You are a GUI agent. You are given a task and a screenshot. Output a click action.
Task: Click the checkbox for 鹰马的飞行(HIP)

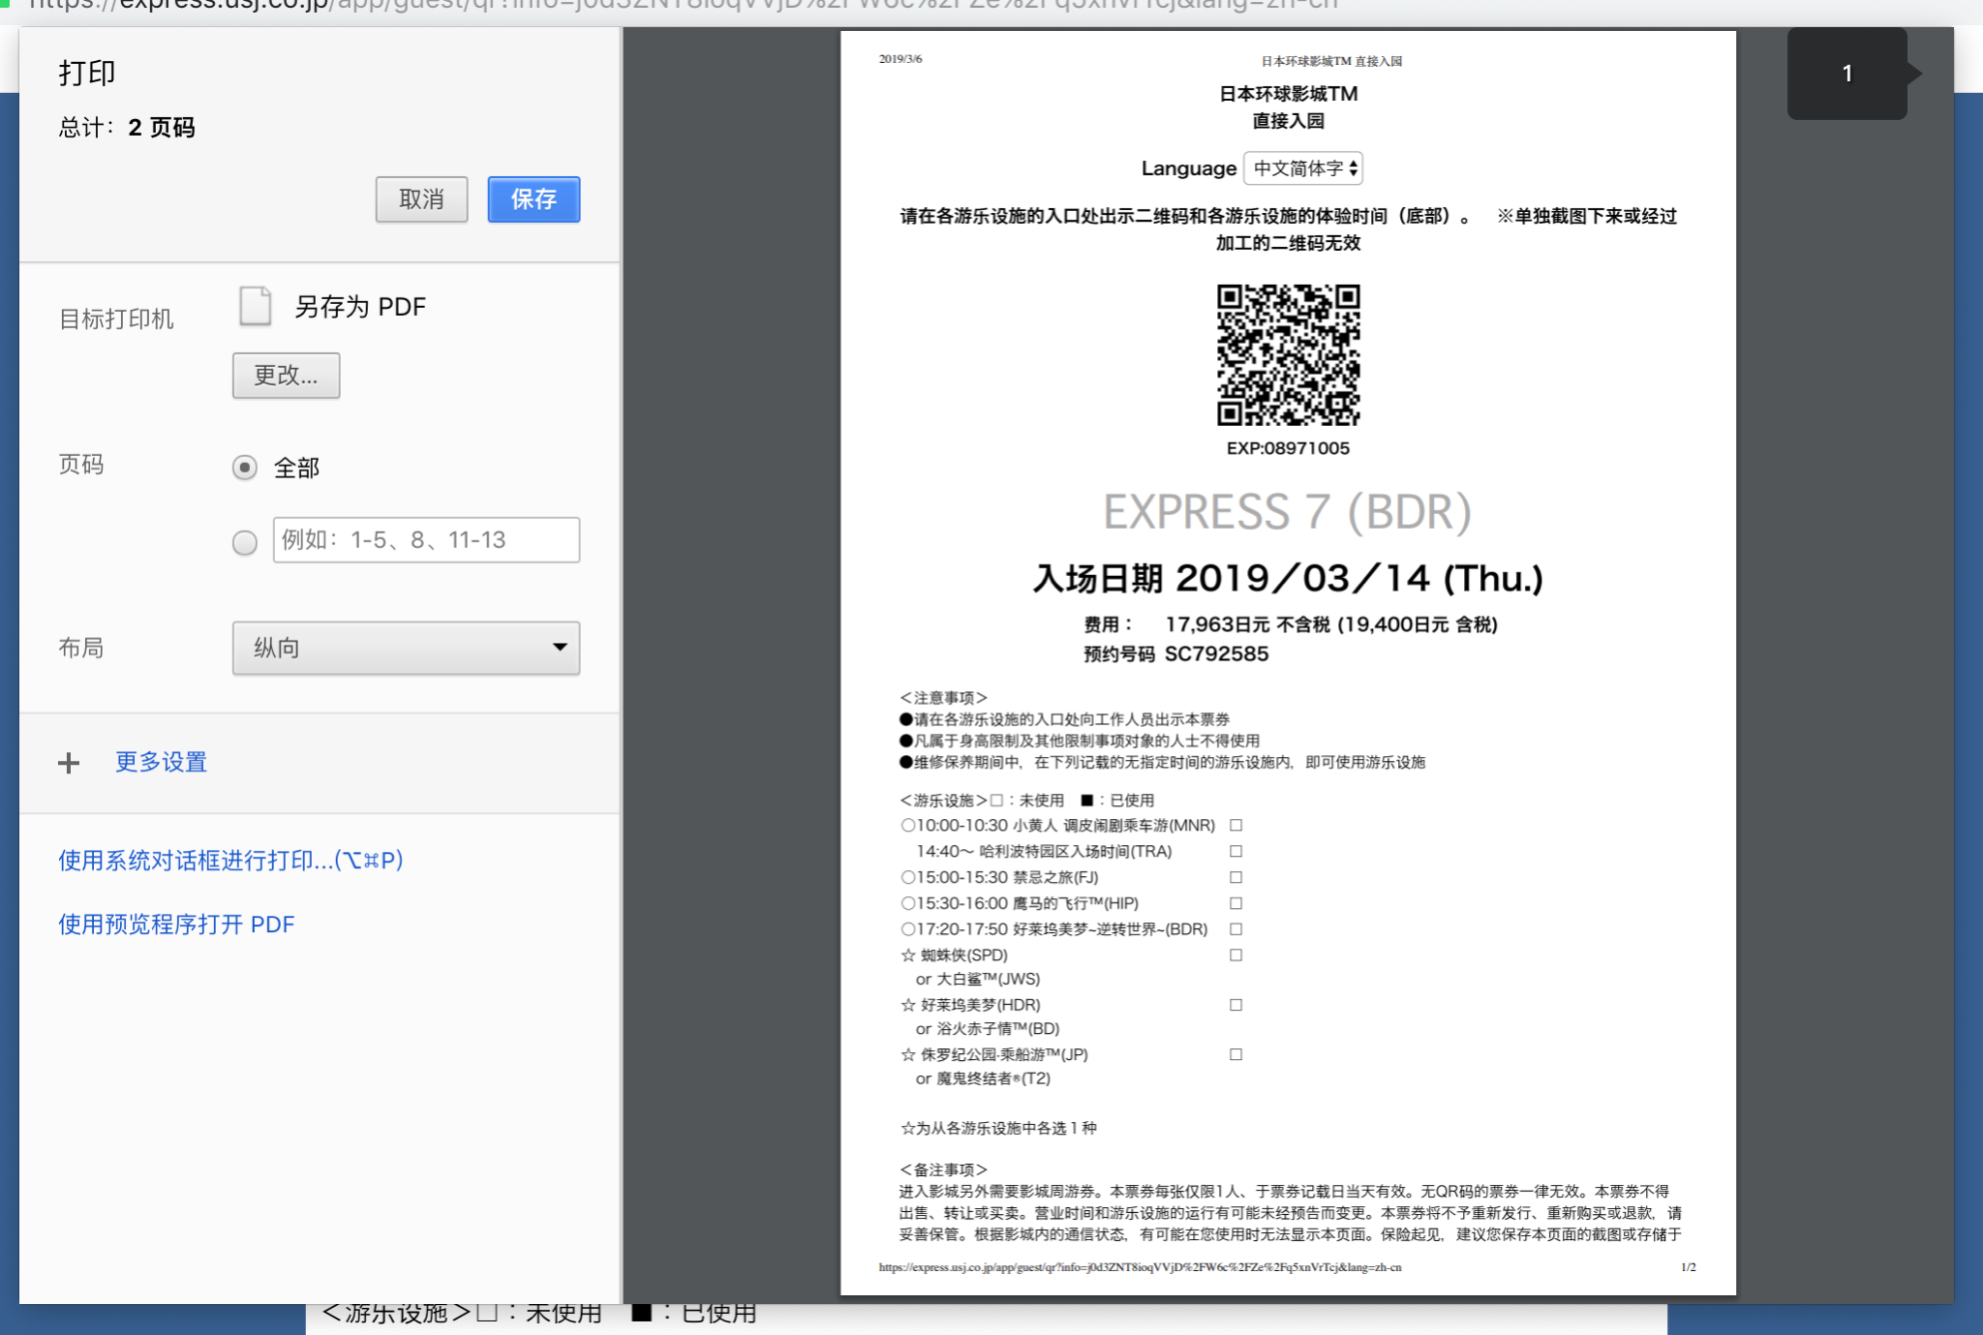point(1236,903)
